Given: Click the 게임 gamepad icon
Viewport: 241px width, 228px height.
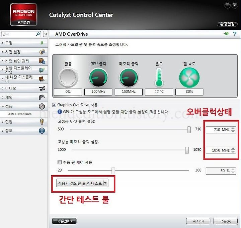Looking at the screenshot, I should (x=42, y=97).
